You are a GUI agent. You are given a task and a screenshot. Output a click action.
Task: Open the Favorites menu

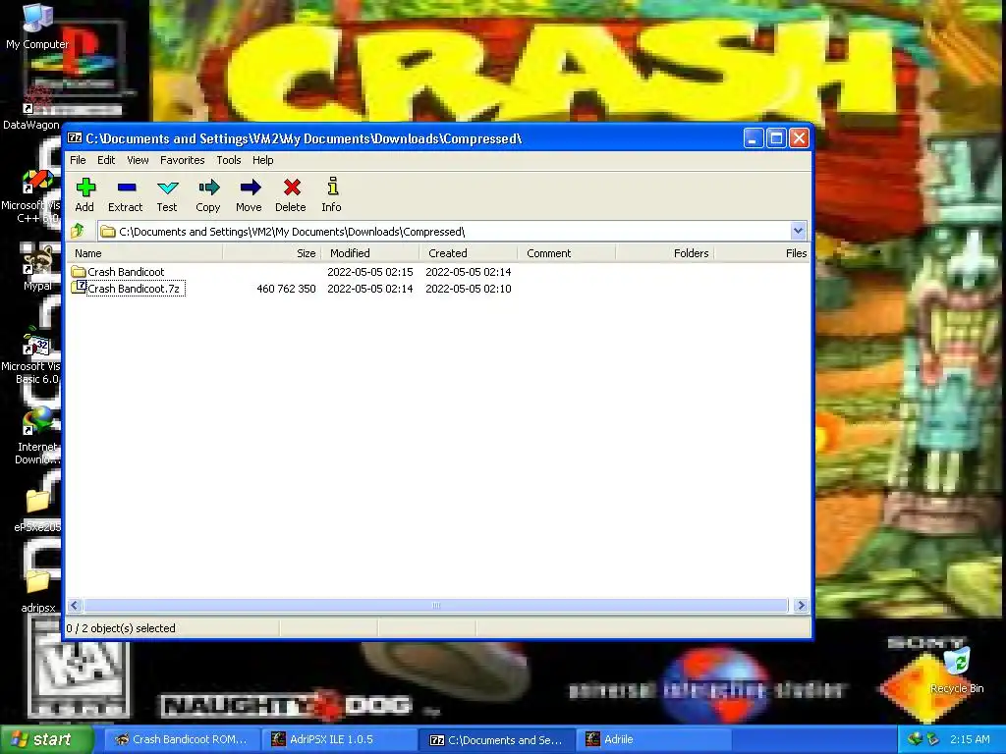pos(182,160)
